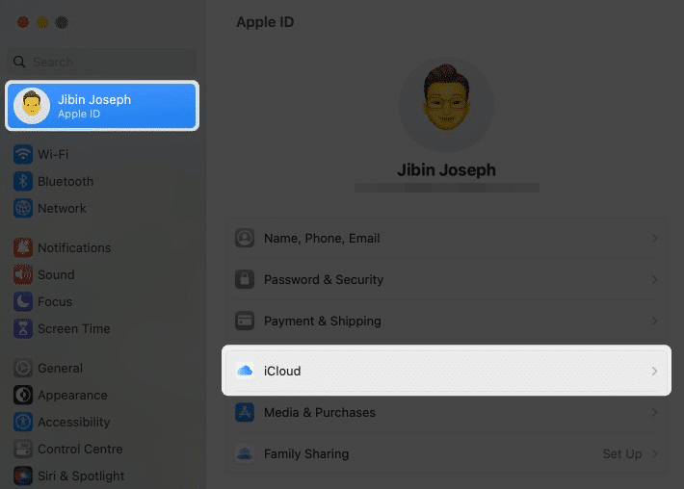Click the Network globe icon
Image resolution: width=684 pixels, height=489 pixels.
[23, 208]
